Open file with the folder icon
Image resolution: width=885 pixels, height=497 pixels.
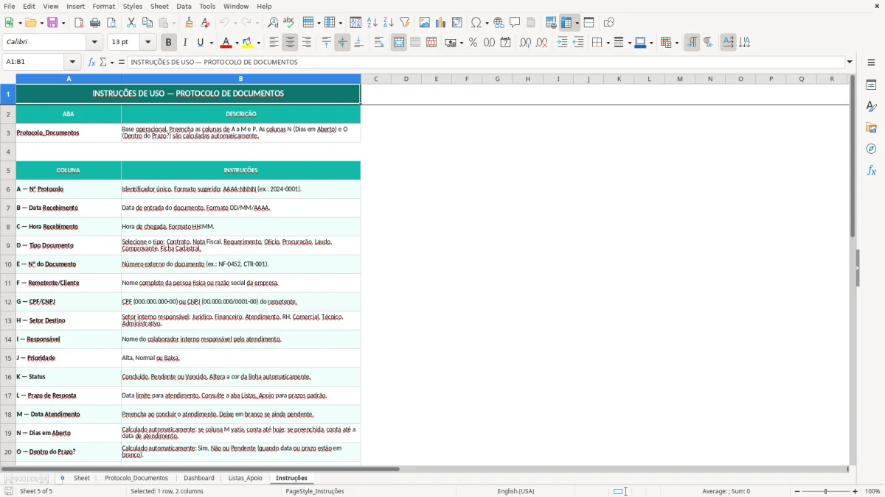pos(29,23)
